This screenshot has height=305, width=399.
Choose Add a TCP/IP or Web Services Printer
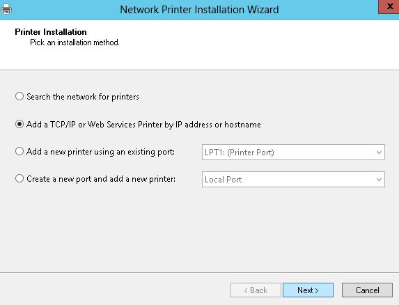tap(19, 124)
